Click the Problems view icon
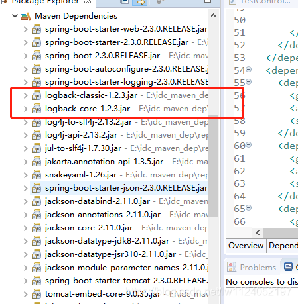The image size is (298, 304). 232,267
